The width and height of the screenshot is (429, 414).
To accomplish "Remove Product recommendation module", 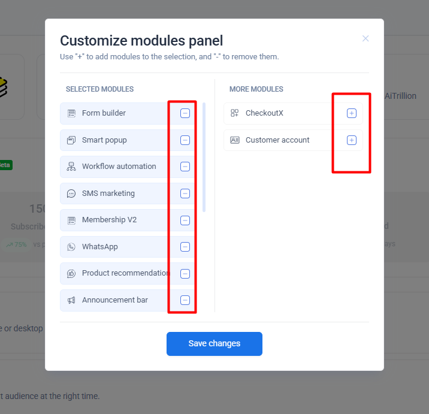I will coord(185,273).
